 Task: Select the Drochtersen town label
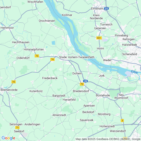[x=47, y=21]
